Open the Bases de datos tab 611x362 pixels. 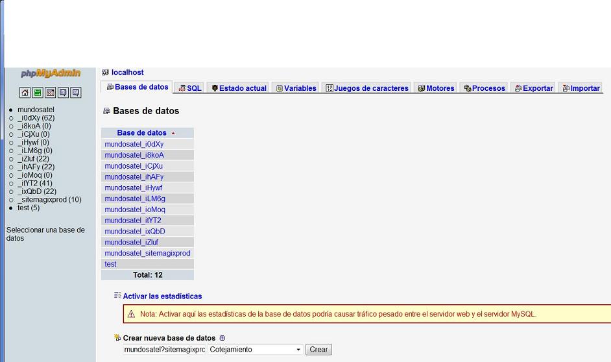point(138,87)
